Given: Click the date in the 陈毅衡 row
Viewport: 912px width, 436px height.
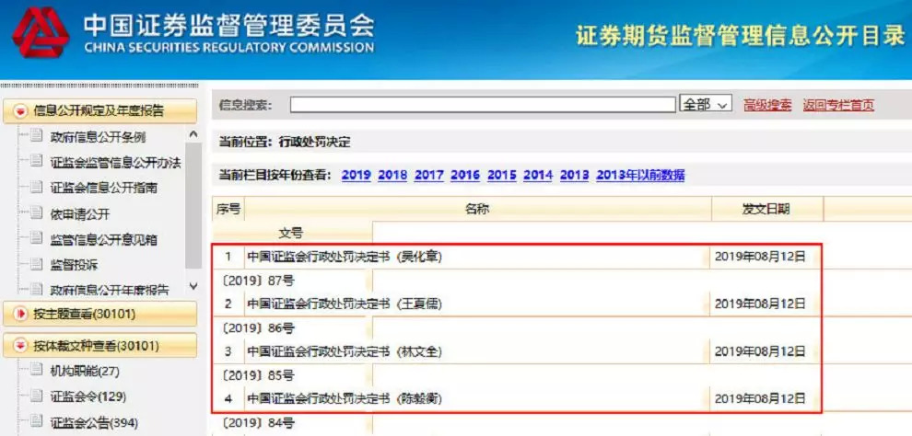Looking at the screenshot, I should [760, 399].
